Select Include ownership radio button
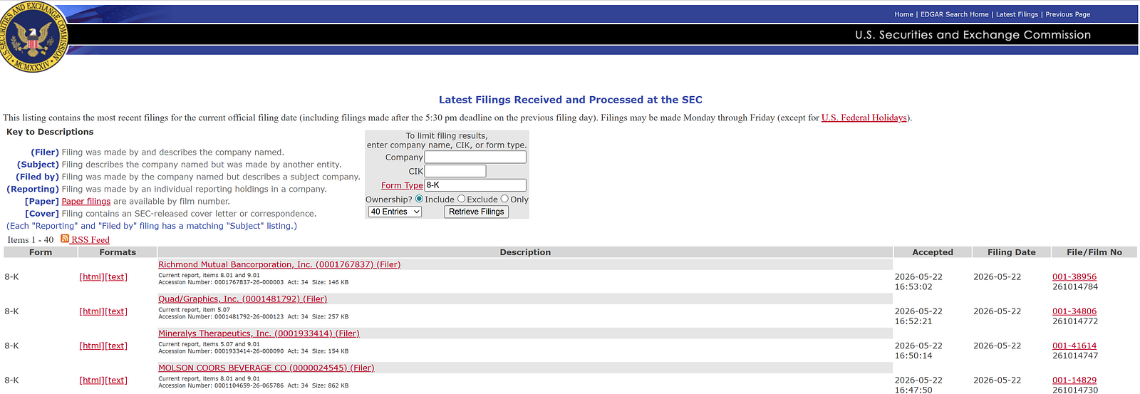Viewport: 1140px width, 394px height. [x=419, y=199]
